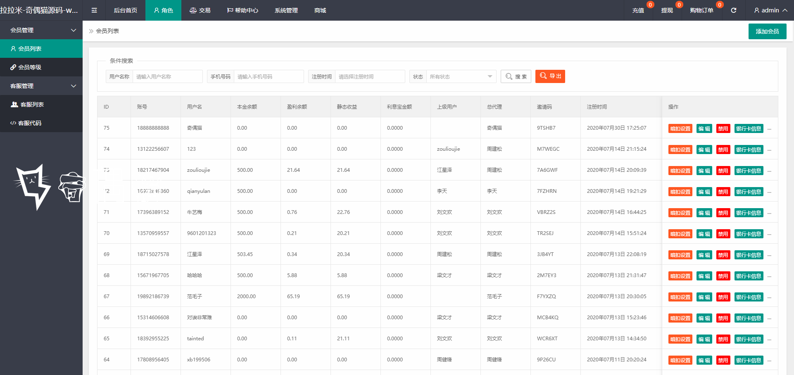Select 会员列表 in sidebar
Screen dimensions: 794x375
(x=41, y=49)
